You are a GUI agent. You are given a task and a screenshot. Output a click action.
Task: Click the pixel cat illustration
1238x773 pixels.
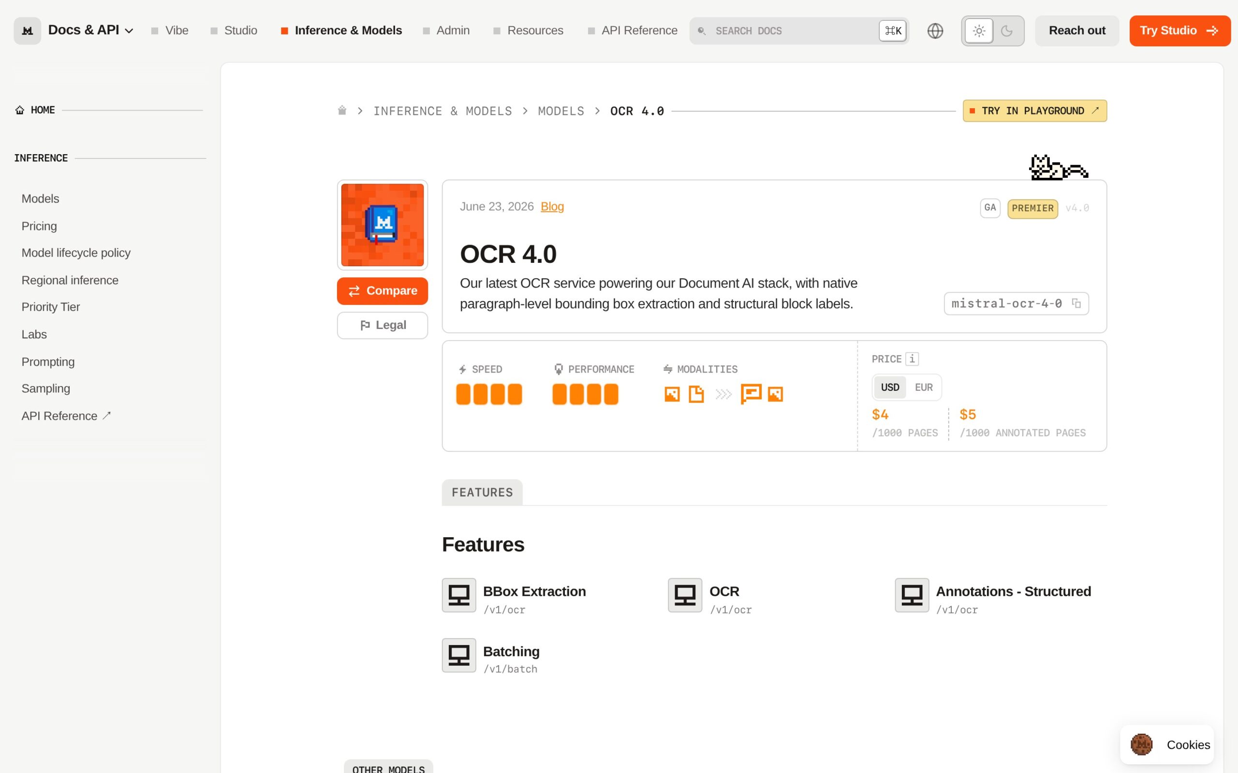click(x=1059, y=167)
